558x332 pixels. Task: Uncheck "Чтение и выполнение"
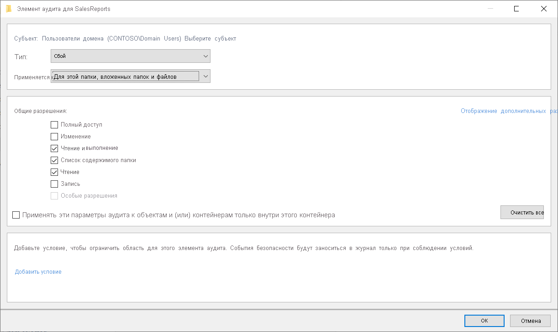[x=54, y=148]
